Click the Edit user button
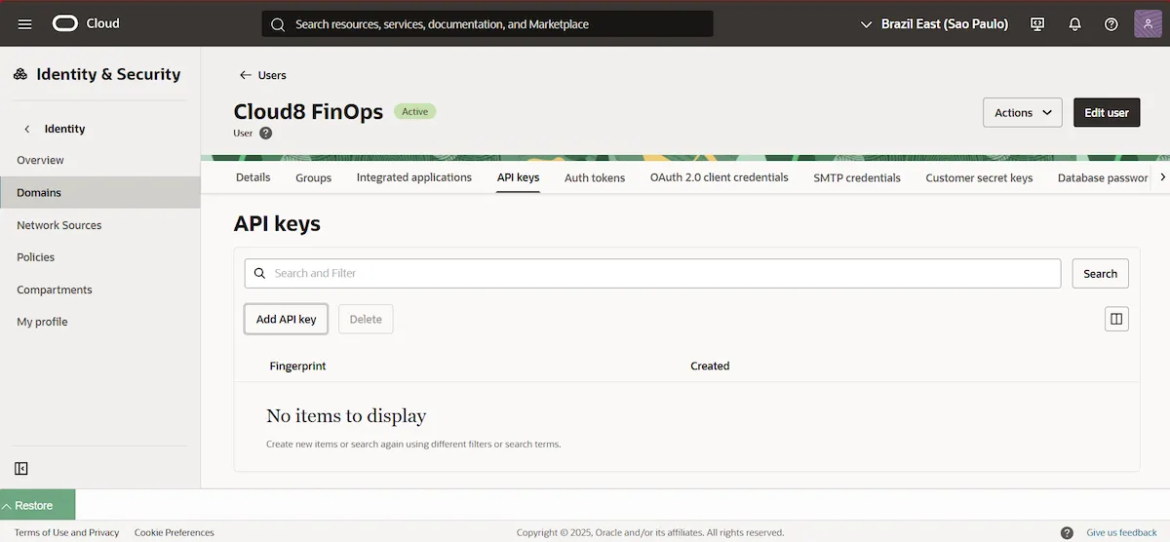The width and height of the screenshot is (1170, 542). [x=1106, y=113]
